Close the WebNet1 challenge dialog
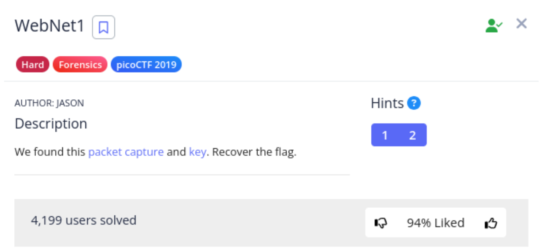 point(522,24)
